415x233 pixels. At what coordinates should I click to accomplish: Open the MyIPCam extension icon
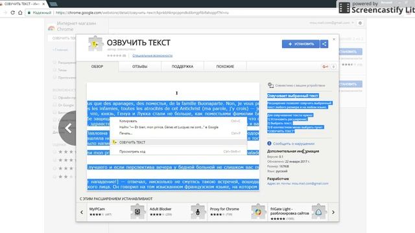pyautogui.click(x=137, y=212)
